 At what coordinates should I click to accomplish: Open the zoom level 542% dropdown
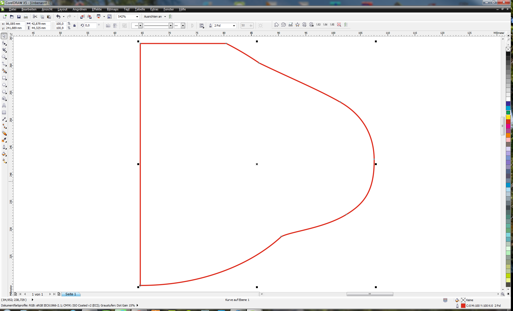(x=137, y=17)
